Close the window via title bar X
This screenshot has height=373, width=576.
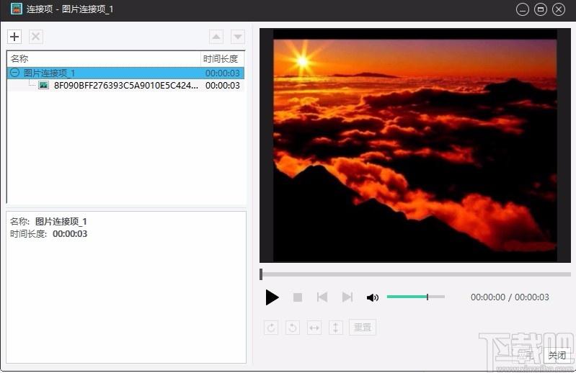559,9
